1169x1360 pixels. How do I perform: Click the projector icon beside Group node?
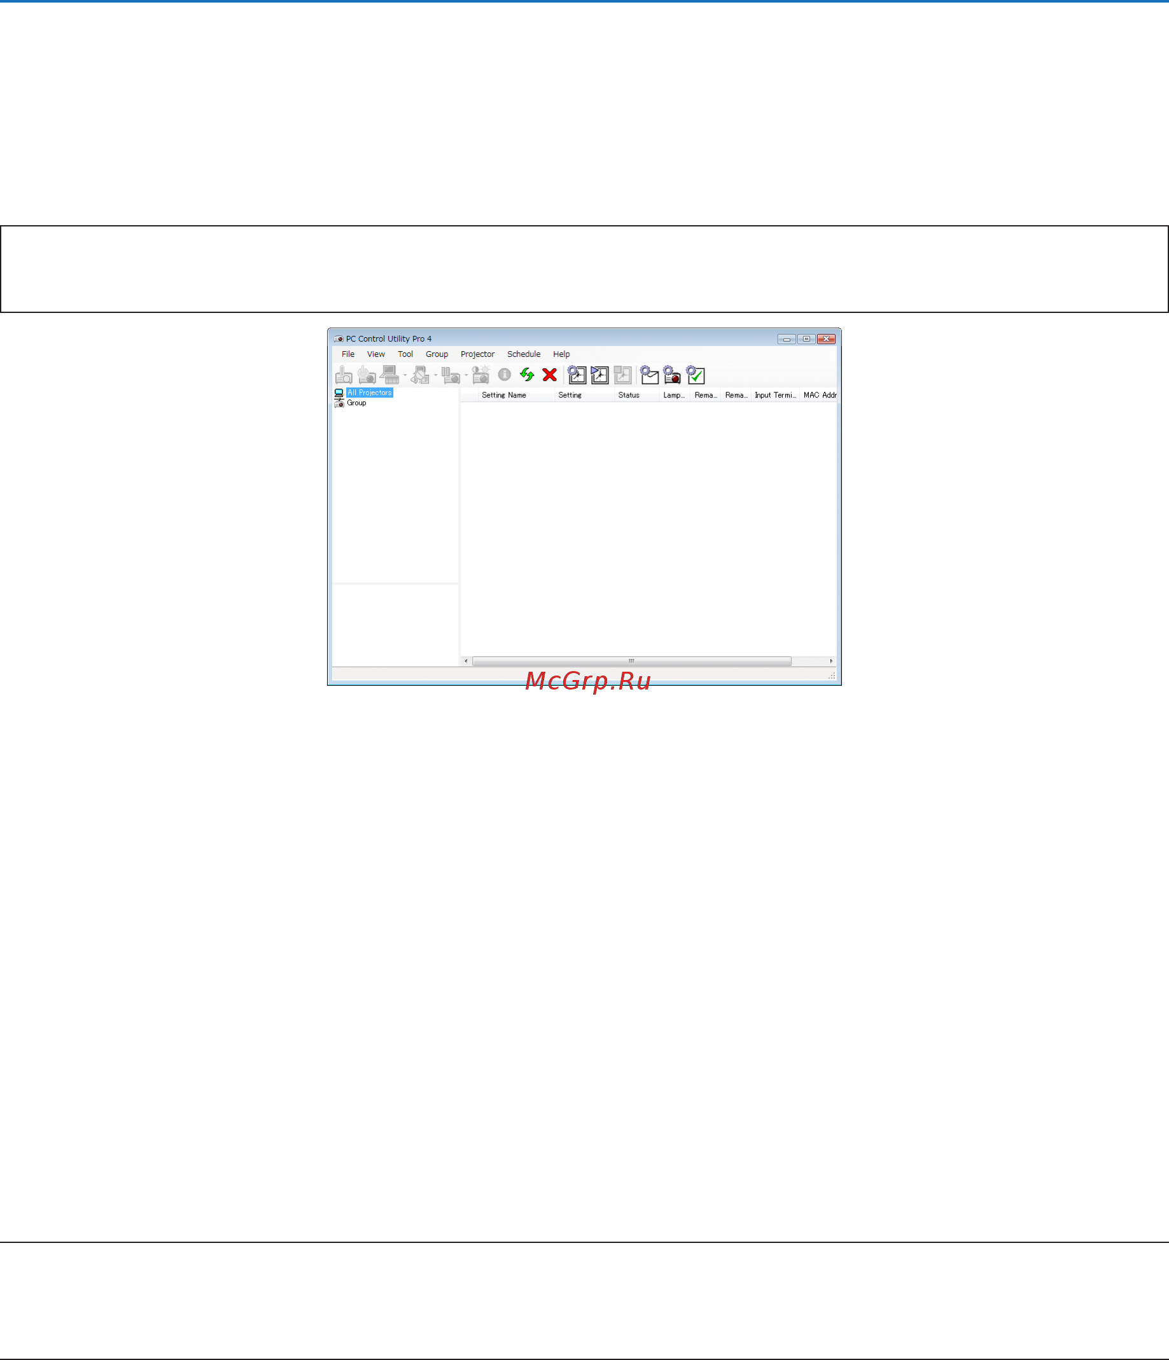pyautogui.click(x=339, y=403)
